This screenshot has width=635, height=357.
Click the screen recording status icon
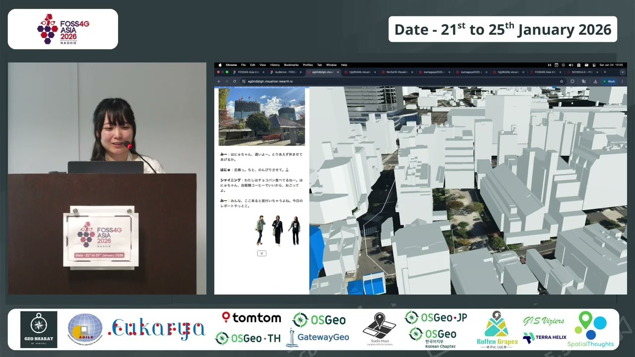pos(563,65)
